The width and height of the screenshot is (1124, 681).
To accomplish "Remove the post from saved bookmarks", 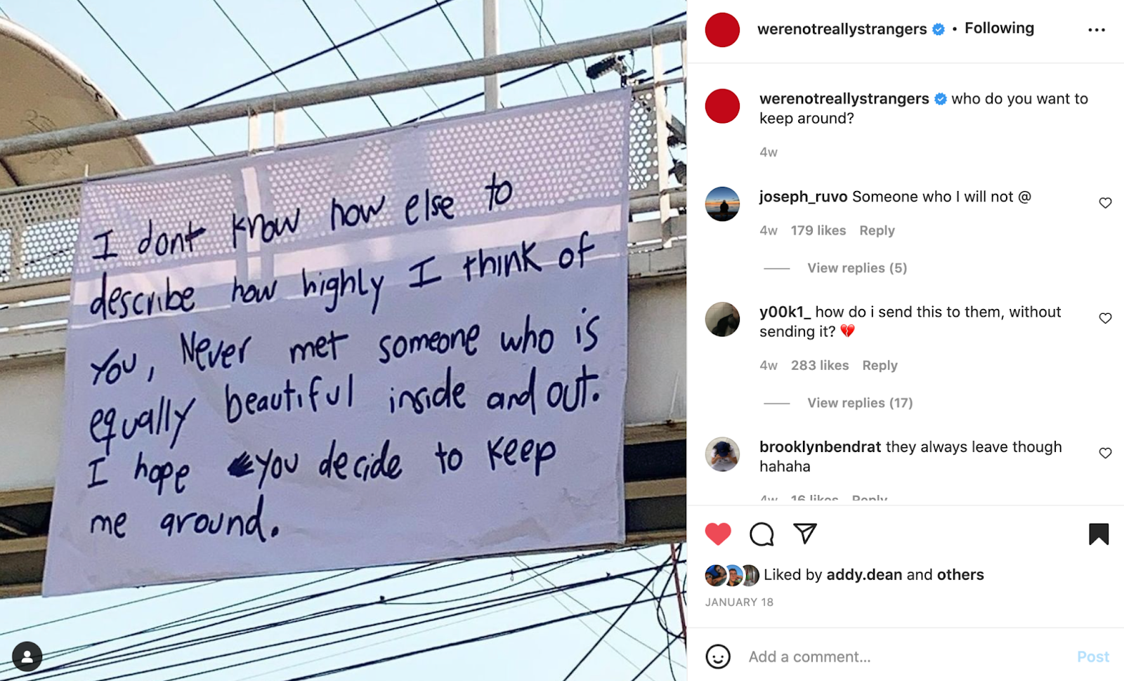I will click(1099, 534).
